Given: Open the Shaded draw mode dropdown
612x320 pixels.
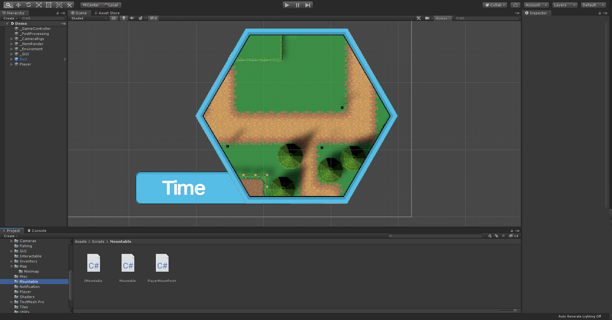Looking at the screenshot, I should pos(89,18).
